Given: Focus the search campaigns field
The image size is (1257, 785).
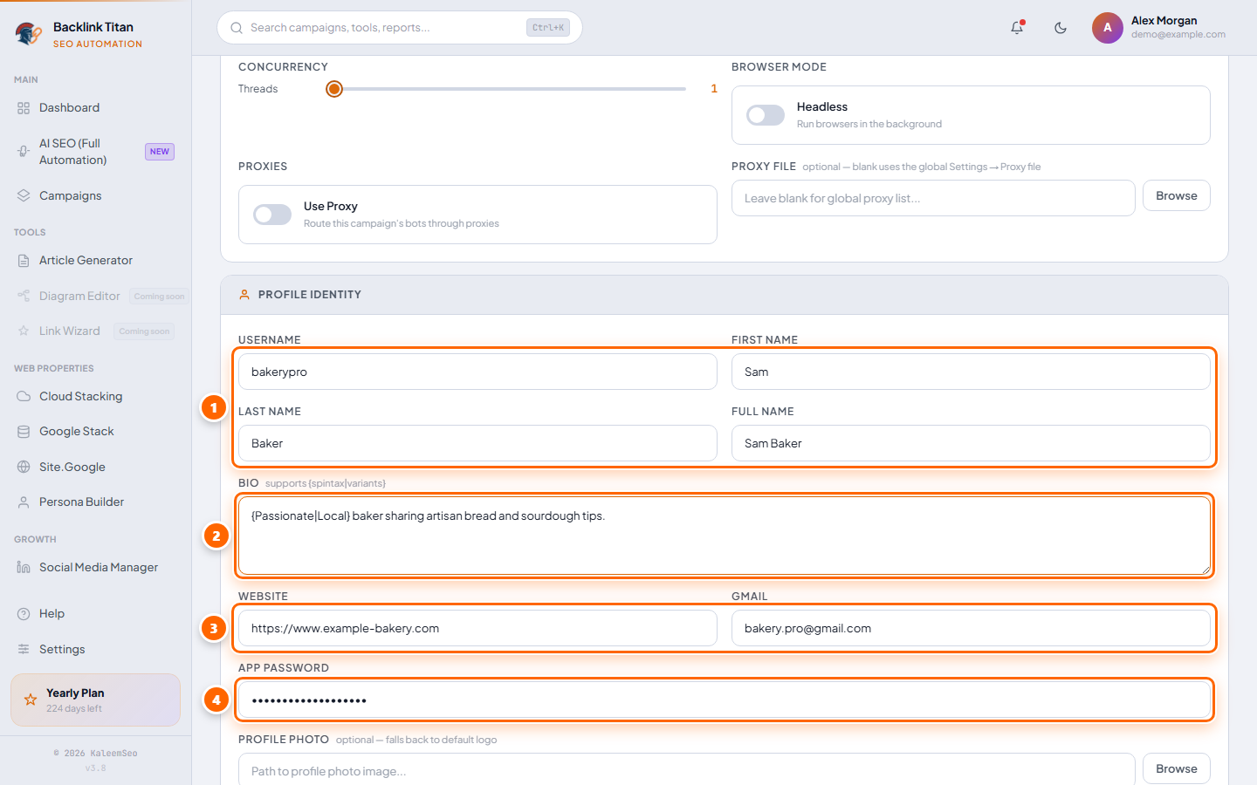Looking at the screenshot, I should [x=400, y=28].
